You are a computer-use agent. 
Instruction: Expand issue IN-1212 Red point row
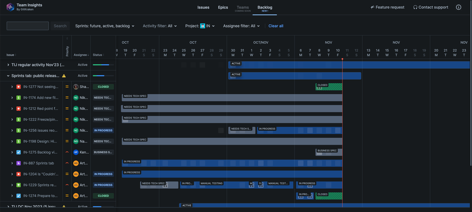[12, 109]
